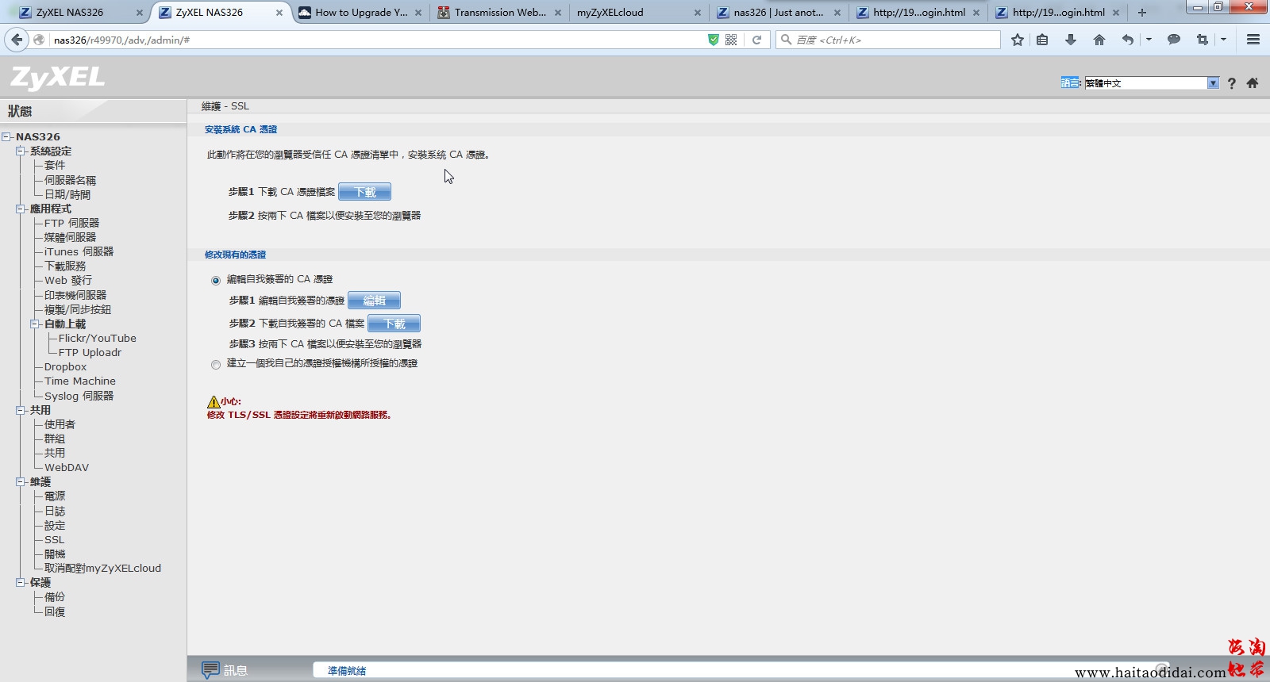
Task: Bookmark this page with star icon
Action: click(1017, 40)
